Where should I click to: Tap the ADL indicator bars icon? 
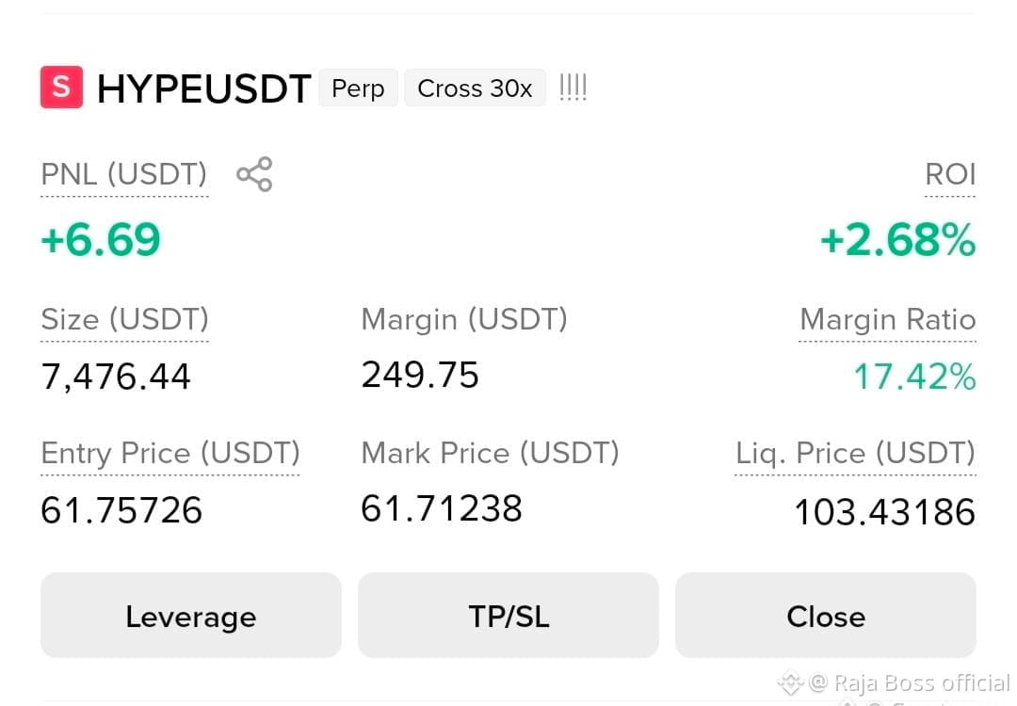[573, 88]
